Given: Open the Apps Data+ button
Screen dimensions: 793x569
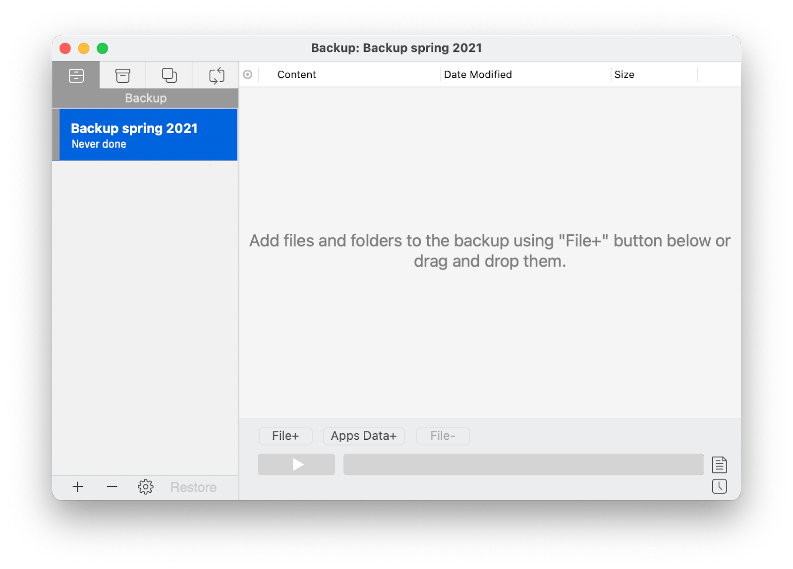Looking at the screenshot, I should coord(363,436).
